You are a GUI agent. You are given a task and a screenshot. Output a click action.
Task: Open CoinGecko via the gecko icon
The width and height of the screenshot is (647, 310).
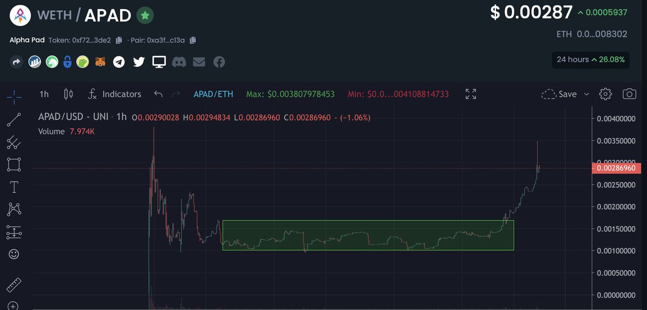coord(82,62)
